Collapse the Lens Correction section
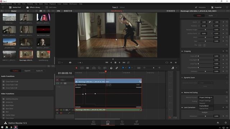This screenshot has width=230, height=129. [189, 107]
